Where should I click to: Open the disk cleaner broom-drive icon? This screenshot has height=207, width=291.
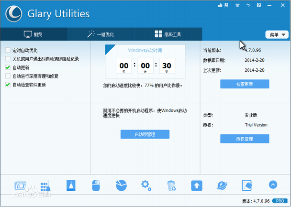(x=71, y=185)
